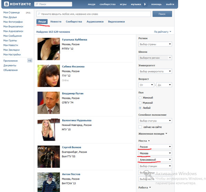The image size is (206, 192).
Task: Expand the Работа section
Action: [x=145, y=188]
